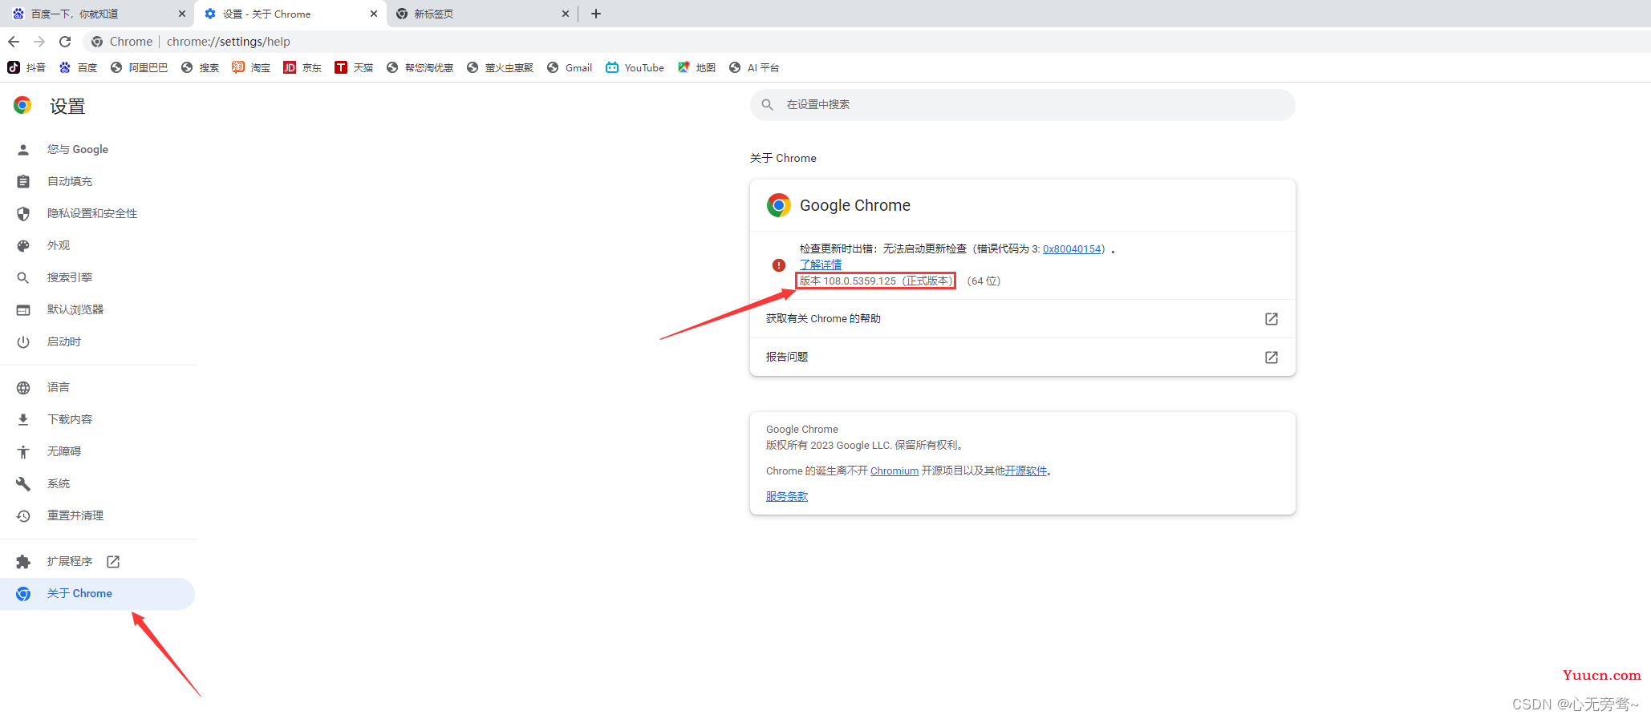Viewport: 1651px width, 719px height.
Task: Open the 服务条款 link
Action: pos(786,497)
